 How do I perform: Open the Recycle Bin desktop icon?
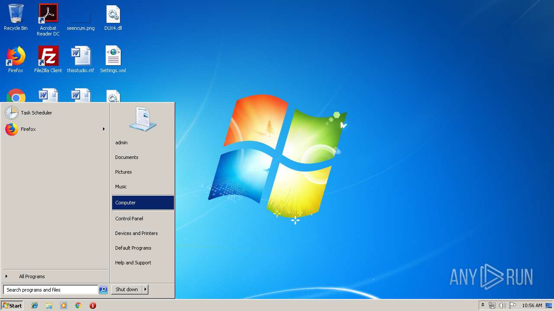click(x=16, y=17)
